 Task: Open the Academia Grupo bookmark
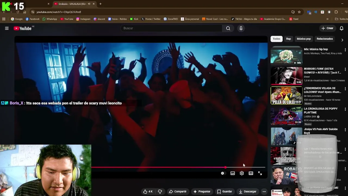[273, 19]
